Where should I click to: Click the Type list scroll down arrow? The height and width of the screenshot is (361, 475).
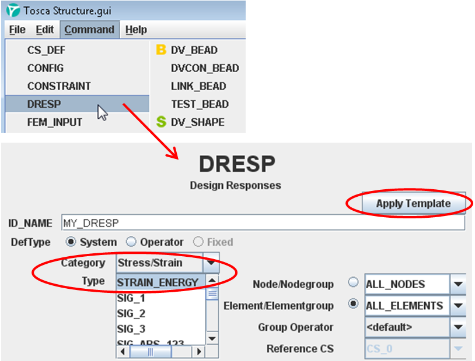212,338
